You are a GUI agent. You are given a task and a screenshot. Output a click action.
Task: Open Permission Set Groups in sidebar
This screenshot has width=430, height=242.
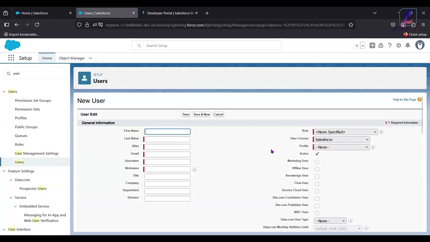tap(33, 100)
